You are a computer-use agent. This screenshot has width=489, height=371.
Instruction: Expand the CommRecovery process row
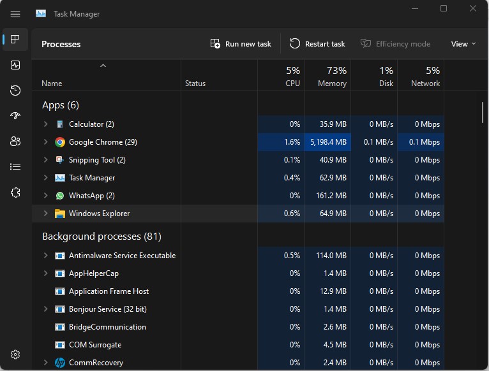pyautogui.click(x=45, y=362)
